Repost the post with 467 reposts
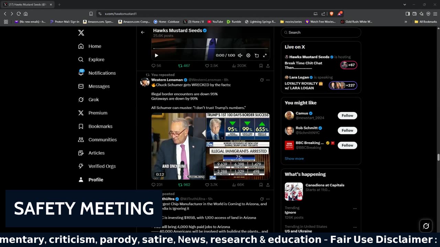 [184, 66]
